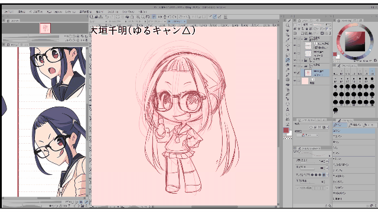The height and width of the screenshot is (212, 378).
Task: Expand brush size options arrow
Action: 327,161
